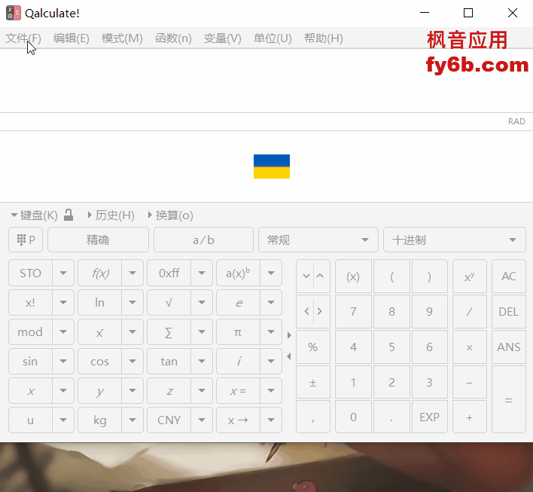Open the f(x) dropdown arrow
Viewport: 533px width, 492px height.
pos(132,273)
